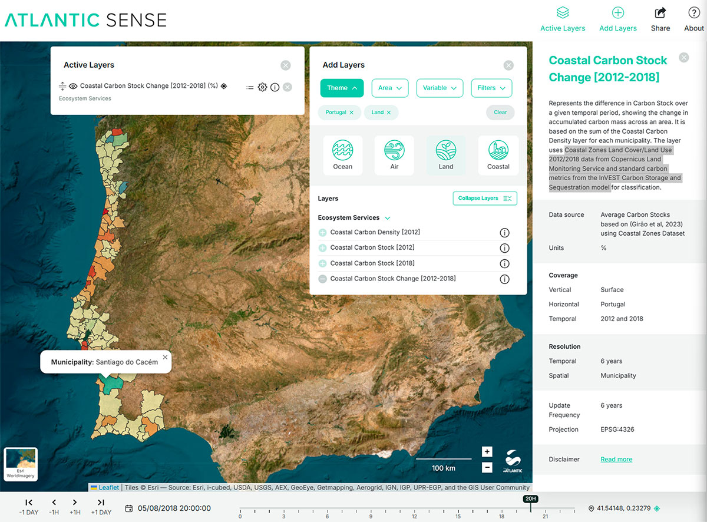
Task: Open settings gear for active layer
Action: 263,87
